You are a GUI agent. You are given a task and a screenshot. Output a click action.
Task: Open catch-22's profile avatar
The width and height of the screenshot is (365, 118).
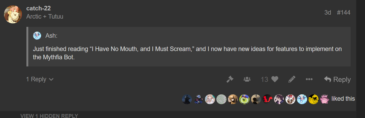(13, 14)
